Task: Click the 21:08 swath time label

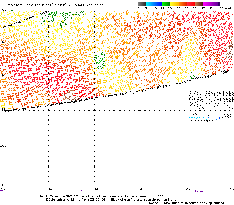Action: pyautogui.click(x=4, y=191)
